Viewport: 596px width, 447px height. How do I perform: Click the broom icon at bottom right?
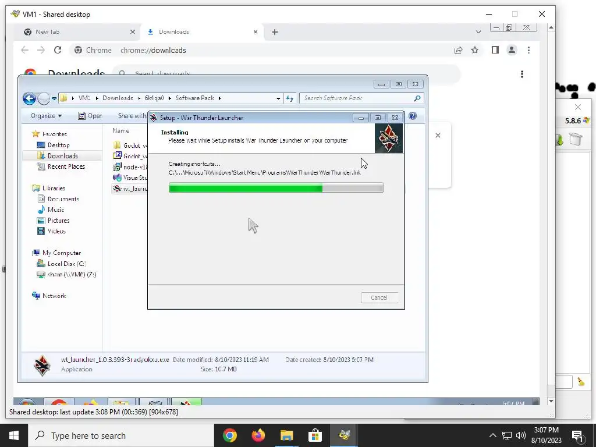click(x=581, y=382)
